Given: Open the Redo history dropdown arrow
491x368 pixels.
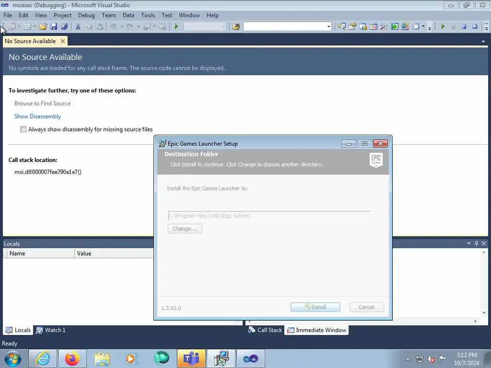Looking at the screenshot, I should 138,27.
